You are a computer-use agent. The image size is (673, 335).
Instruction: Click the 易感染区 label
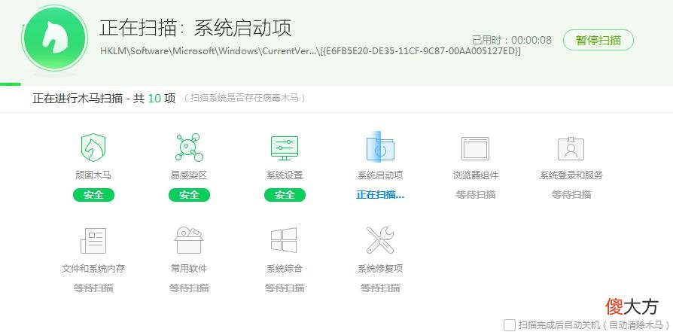(x=189, y=175)
